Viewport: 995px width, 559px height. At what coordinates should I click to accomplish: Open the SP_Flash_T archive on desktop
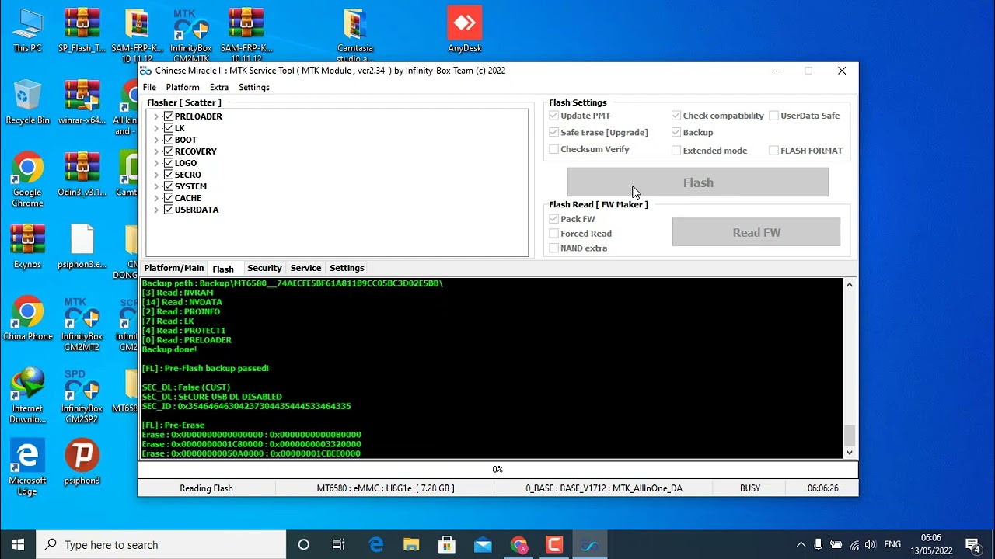point(82,30)
